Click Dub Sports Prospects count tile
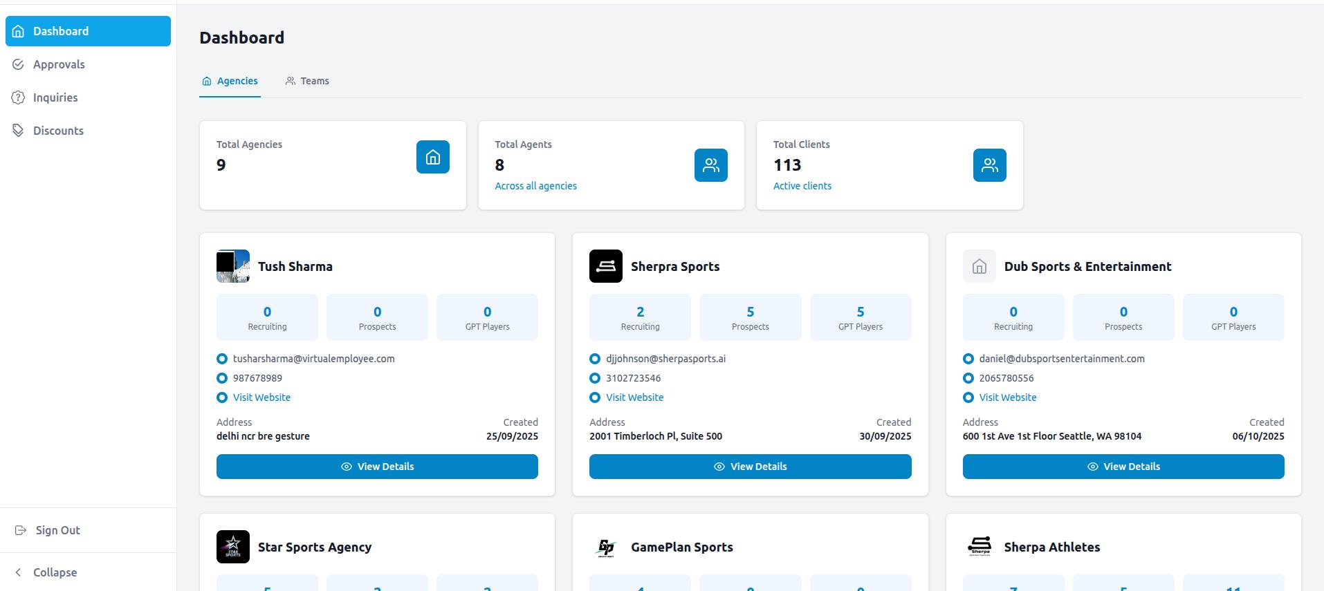The height and width of the screenshot is (591, 1324). tap(1123, 317)
